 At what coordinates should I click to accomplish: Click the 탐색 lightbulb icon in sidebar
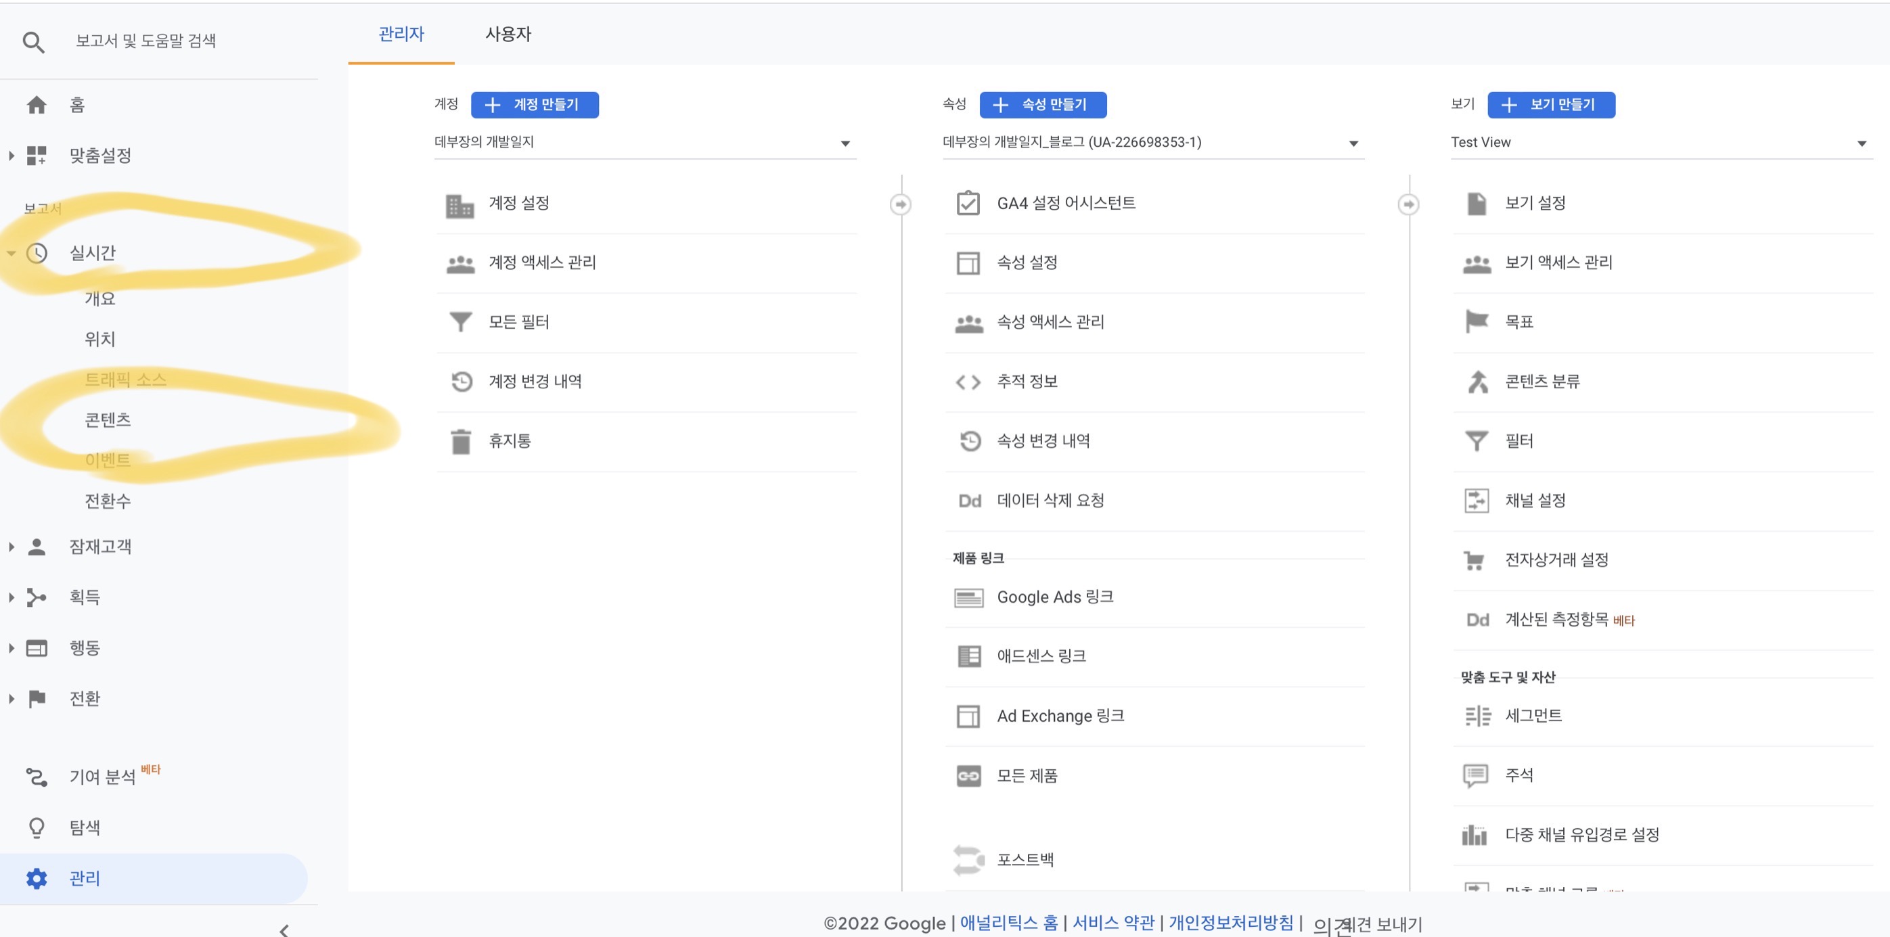coord(37,827)
